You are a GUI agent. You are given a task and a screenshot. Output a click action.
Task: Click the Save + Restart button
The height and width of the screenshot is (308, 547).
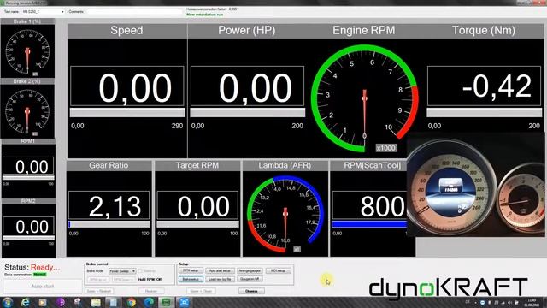(x=99, y=291)
